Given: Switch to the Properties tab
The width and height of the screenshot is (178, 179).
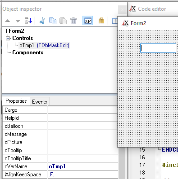Looking at the screenshot, I should click(16, 101).
